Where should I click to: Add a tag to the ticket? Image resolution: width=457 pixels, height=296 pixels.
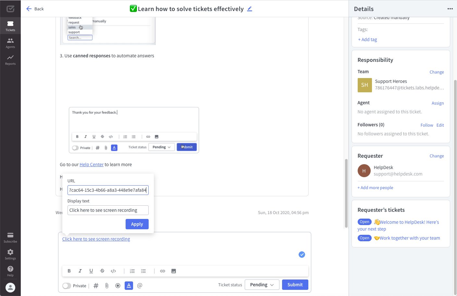367,40
